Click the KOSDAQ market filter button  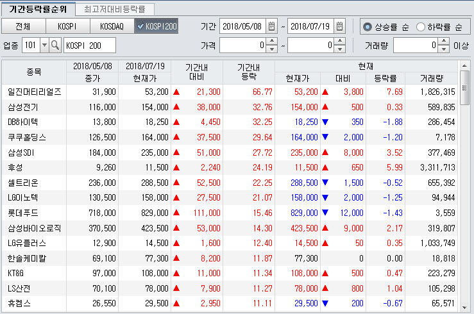[111, 26]
